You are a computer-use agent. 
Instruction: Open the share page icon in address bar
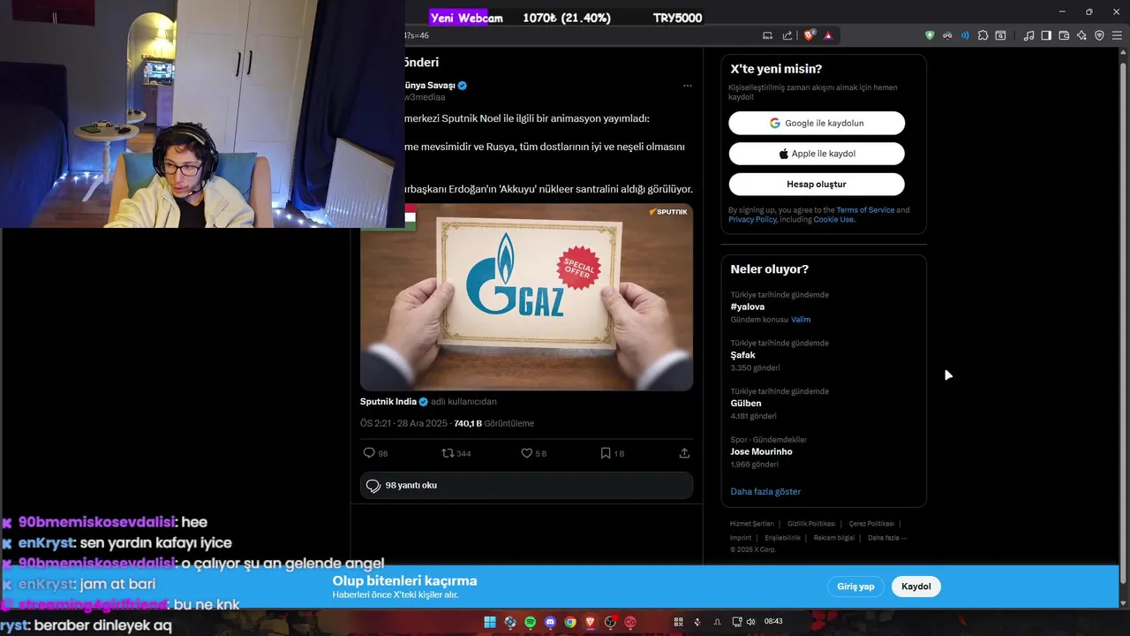pos(787,35)
